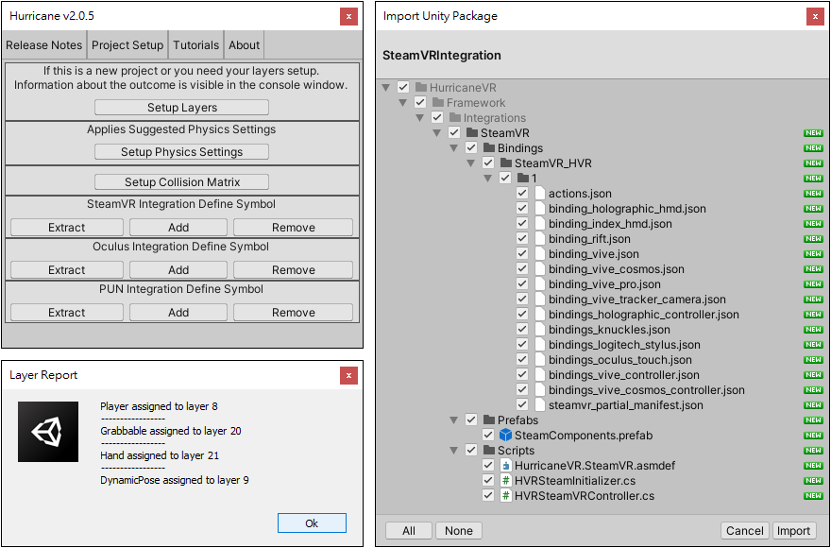Screen dimensions: 831x548
Task: Collapse the Framework tree node
Action: point(403,102)
